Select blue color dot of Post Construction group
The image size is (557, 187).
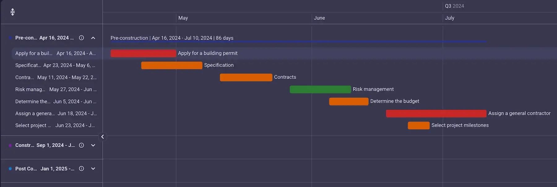coord(10,169)
